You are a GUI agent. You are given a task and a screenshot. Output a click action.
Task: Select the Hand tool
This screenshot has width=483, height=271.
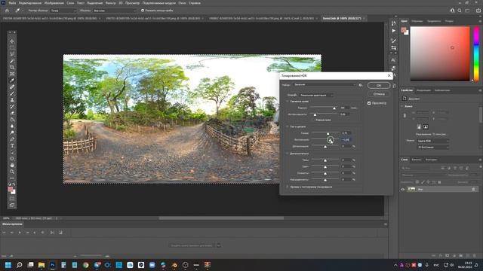coord(12,166)
